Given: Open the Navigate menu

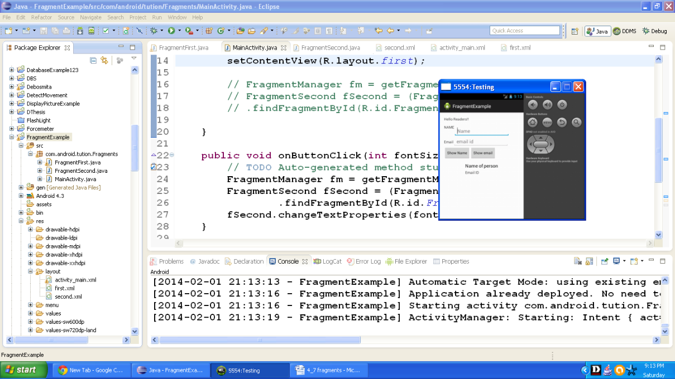Looking at the screenshot, I should [90, 17].
